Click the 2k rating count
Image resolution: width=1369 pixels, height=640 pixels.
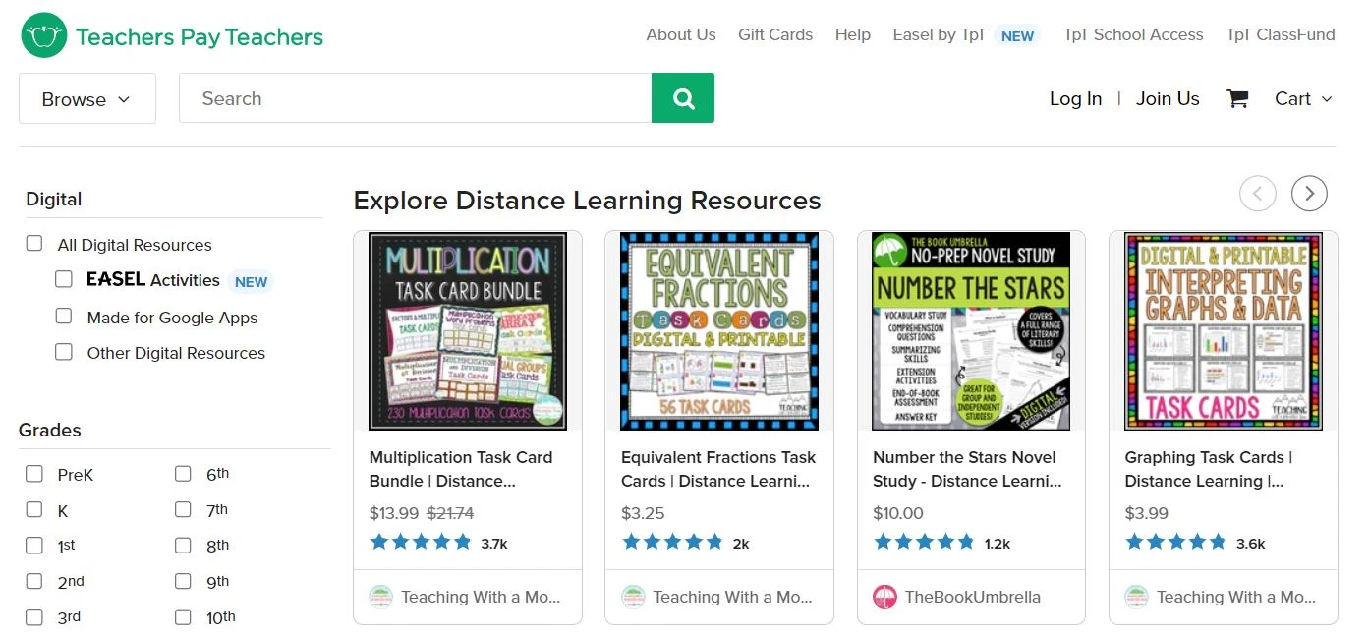[741, 544]
